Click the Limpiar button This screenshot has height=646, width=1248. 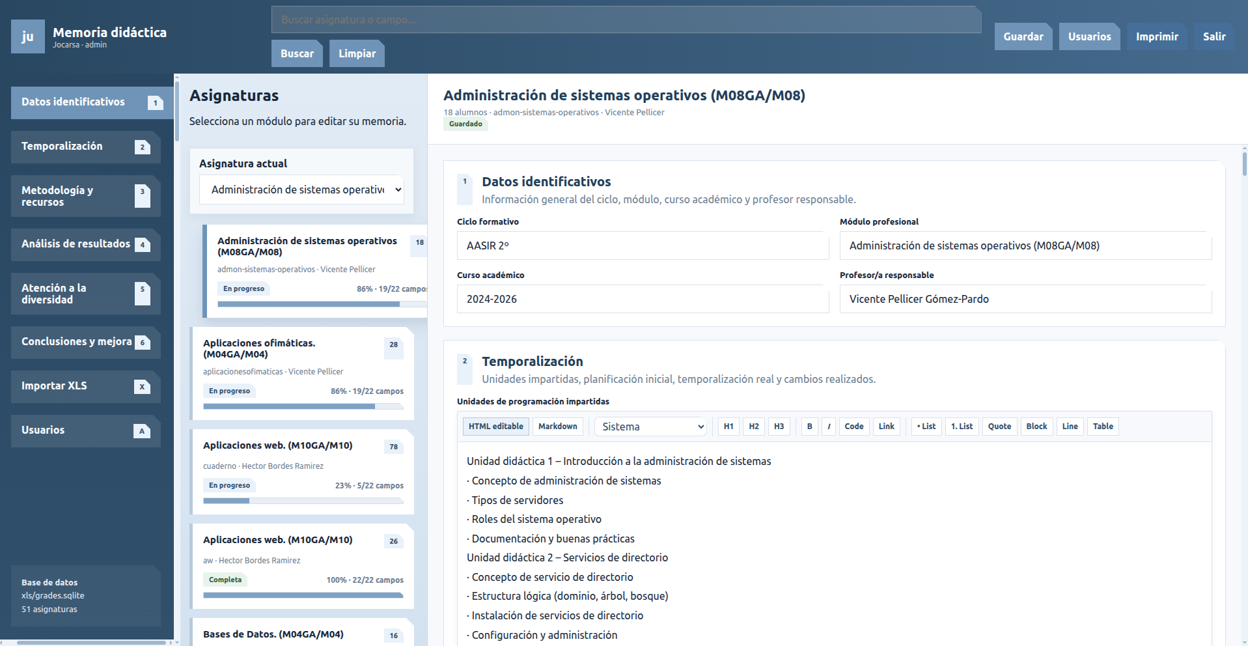[357, 53]
